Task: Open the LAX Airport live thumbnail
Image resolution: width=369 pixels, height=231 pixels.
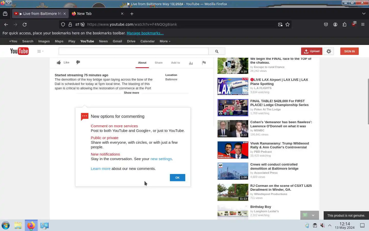Action: tap(233, 86)
